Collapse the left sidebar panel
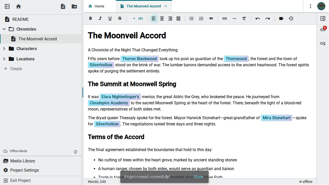 [7, 6]
